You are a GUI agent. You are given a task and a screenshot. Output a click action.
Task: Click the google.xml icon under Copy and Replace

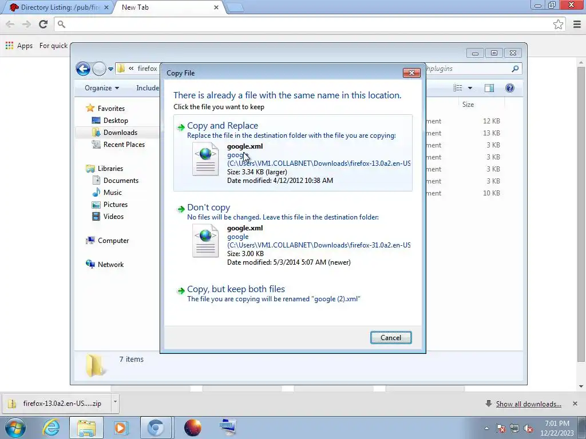205,159
